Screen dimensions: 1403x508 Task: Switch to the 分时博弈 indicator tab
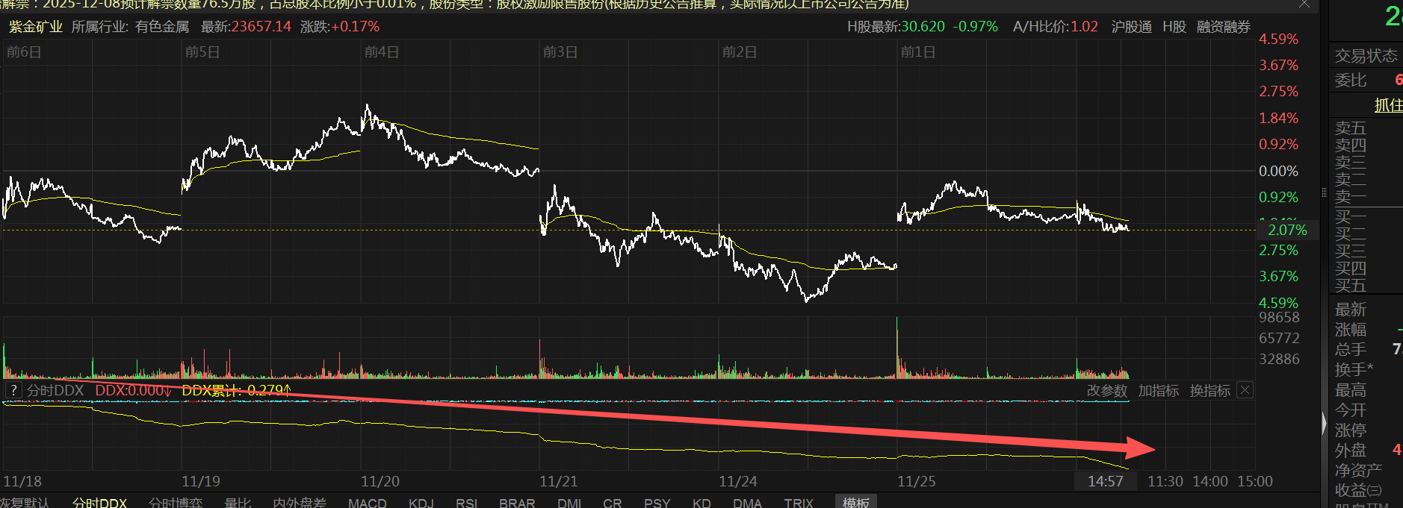click(176, 503)
